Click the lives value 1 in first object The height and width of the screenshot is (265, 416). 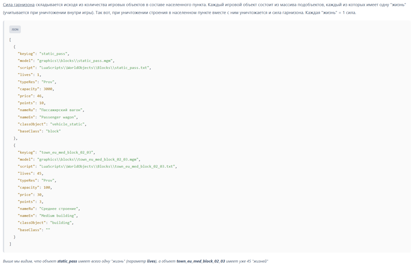click(x=39, y=75)
